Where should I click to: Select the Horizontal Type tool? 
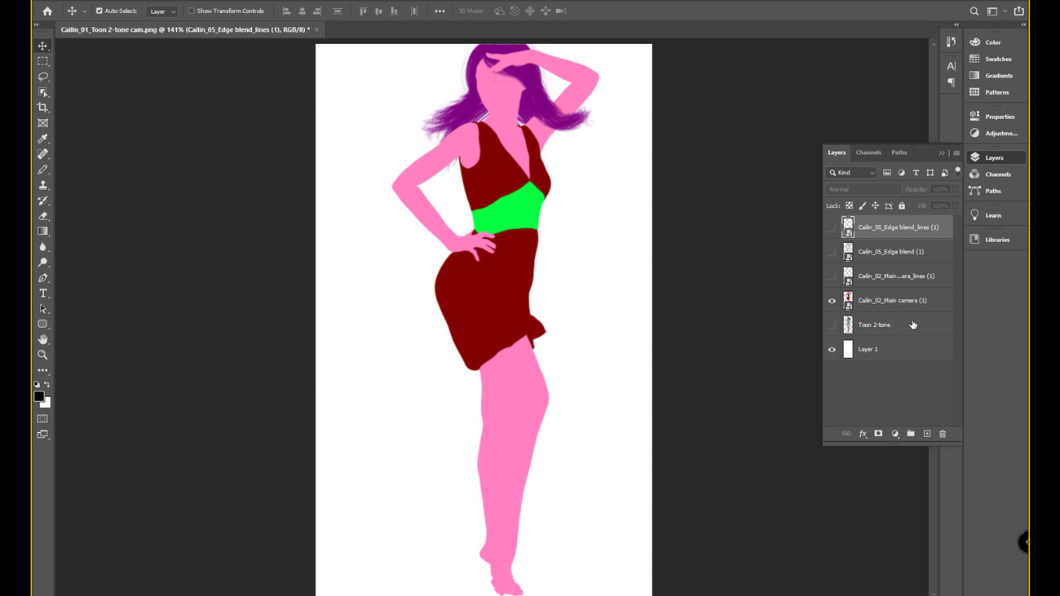[x=43, y=294]
